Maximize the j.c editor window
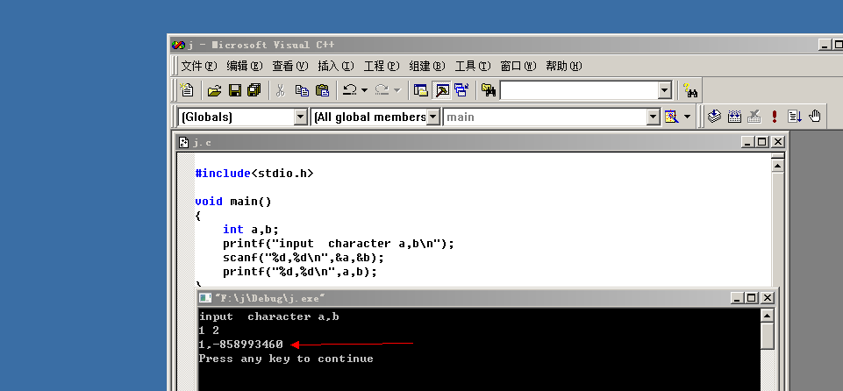Screen dimensions: 843x391 tap(762, 142)
